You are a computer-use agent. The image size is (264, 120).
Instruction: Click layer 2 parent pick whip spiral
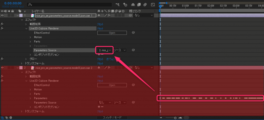point(130,68)
